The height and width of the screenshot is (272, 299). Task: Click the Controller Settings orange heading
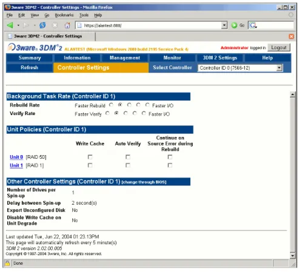click(x=101, y=68)
